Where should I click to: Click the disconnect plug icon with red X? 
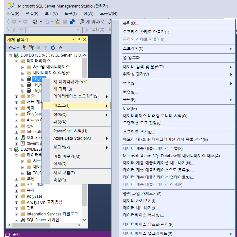(x=31, y=48)
